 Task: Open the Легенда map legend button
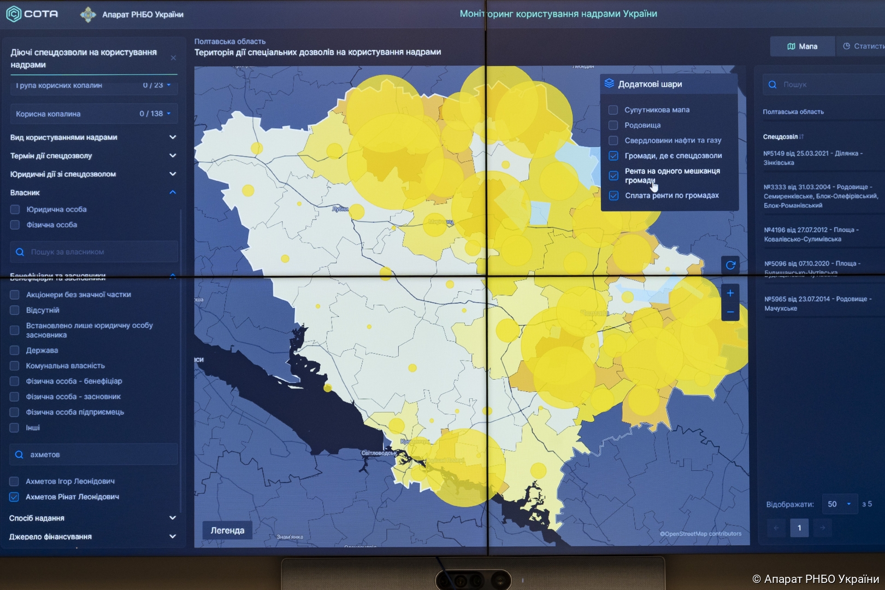click(x=227, y=530)
